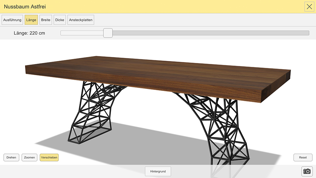
Task: Select the Länge tab
Action: click(x=31, y=20)
